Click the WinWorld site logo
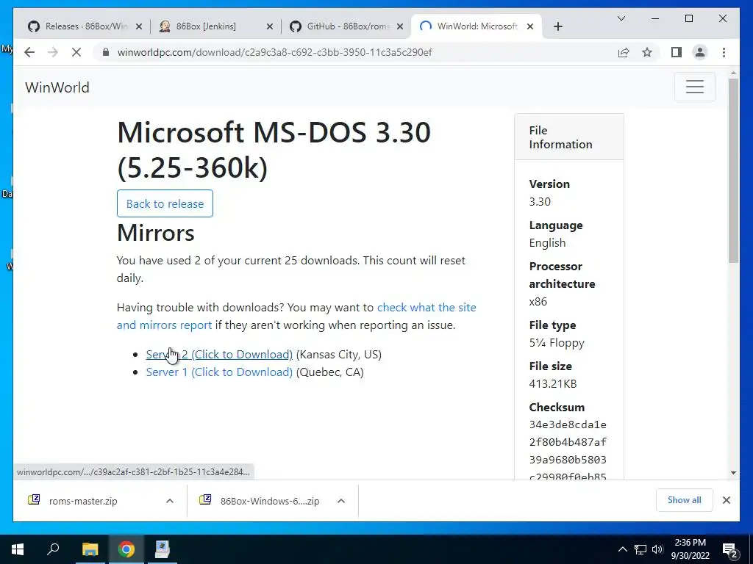 click(57, 87)
